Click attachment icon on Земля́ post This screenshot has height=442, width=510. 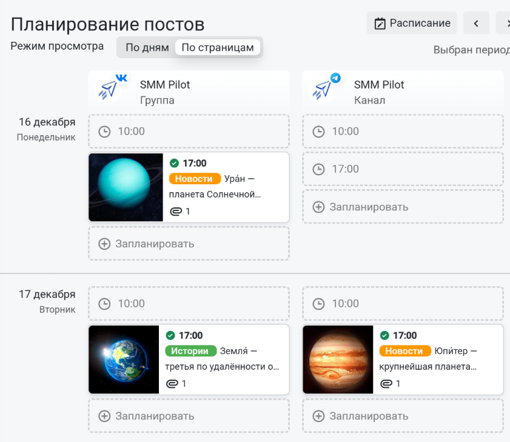172,384
